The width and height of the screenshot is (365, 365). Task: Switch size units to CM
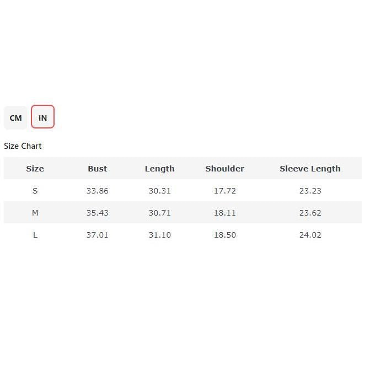pos(15,117)
